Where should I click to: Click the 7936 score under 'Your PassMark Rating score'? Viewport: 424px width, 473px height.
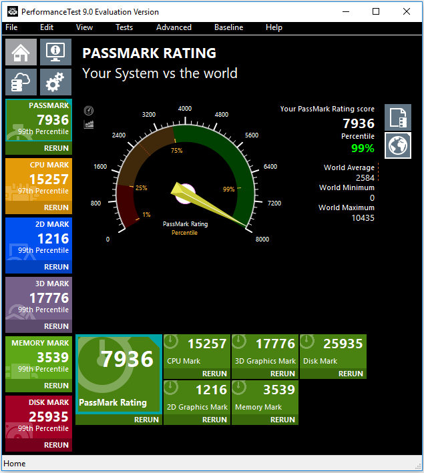click(x=359, y=123)
